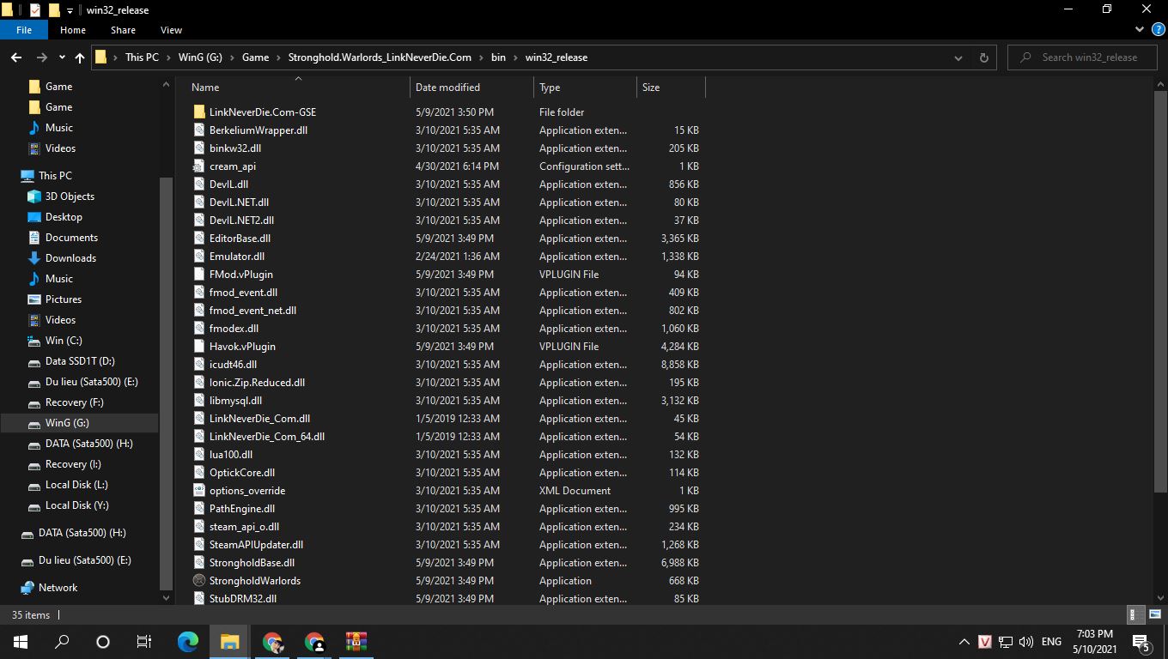
Task: Open the Home ribbon tab
Action: [x=73, y=29]
